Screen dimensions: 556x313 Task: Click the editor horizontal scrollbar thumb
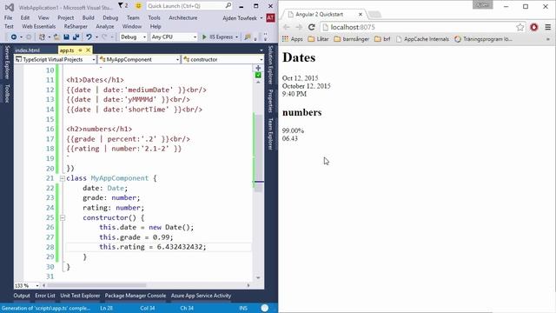point(96,285)
